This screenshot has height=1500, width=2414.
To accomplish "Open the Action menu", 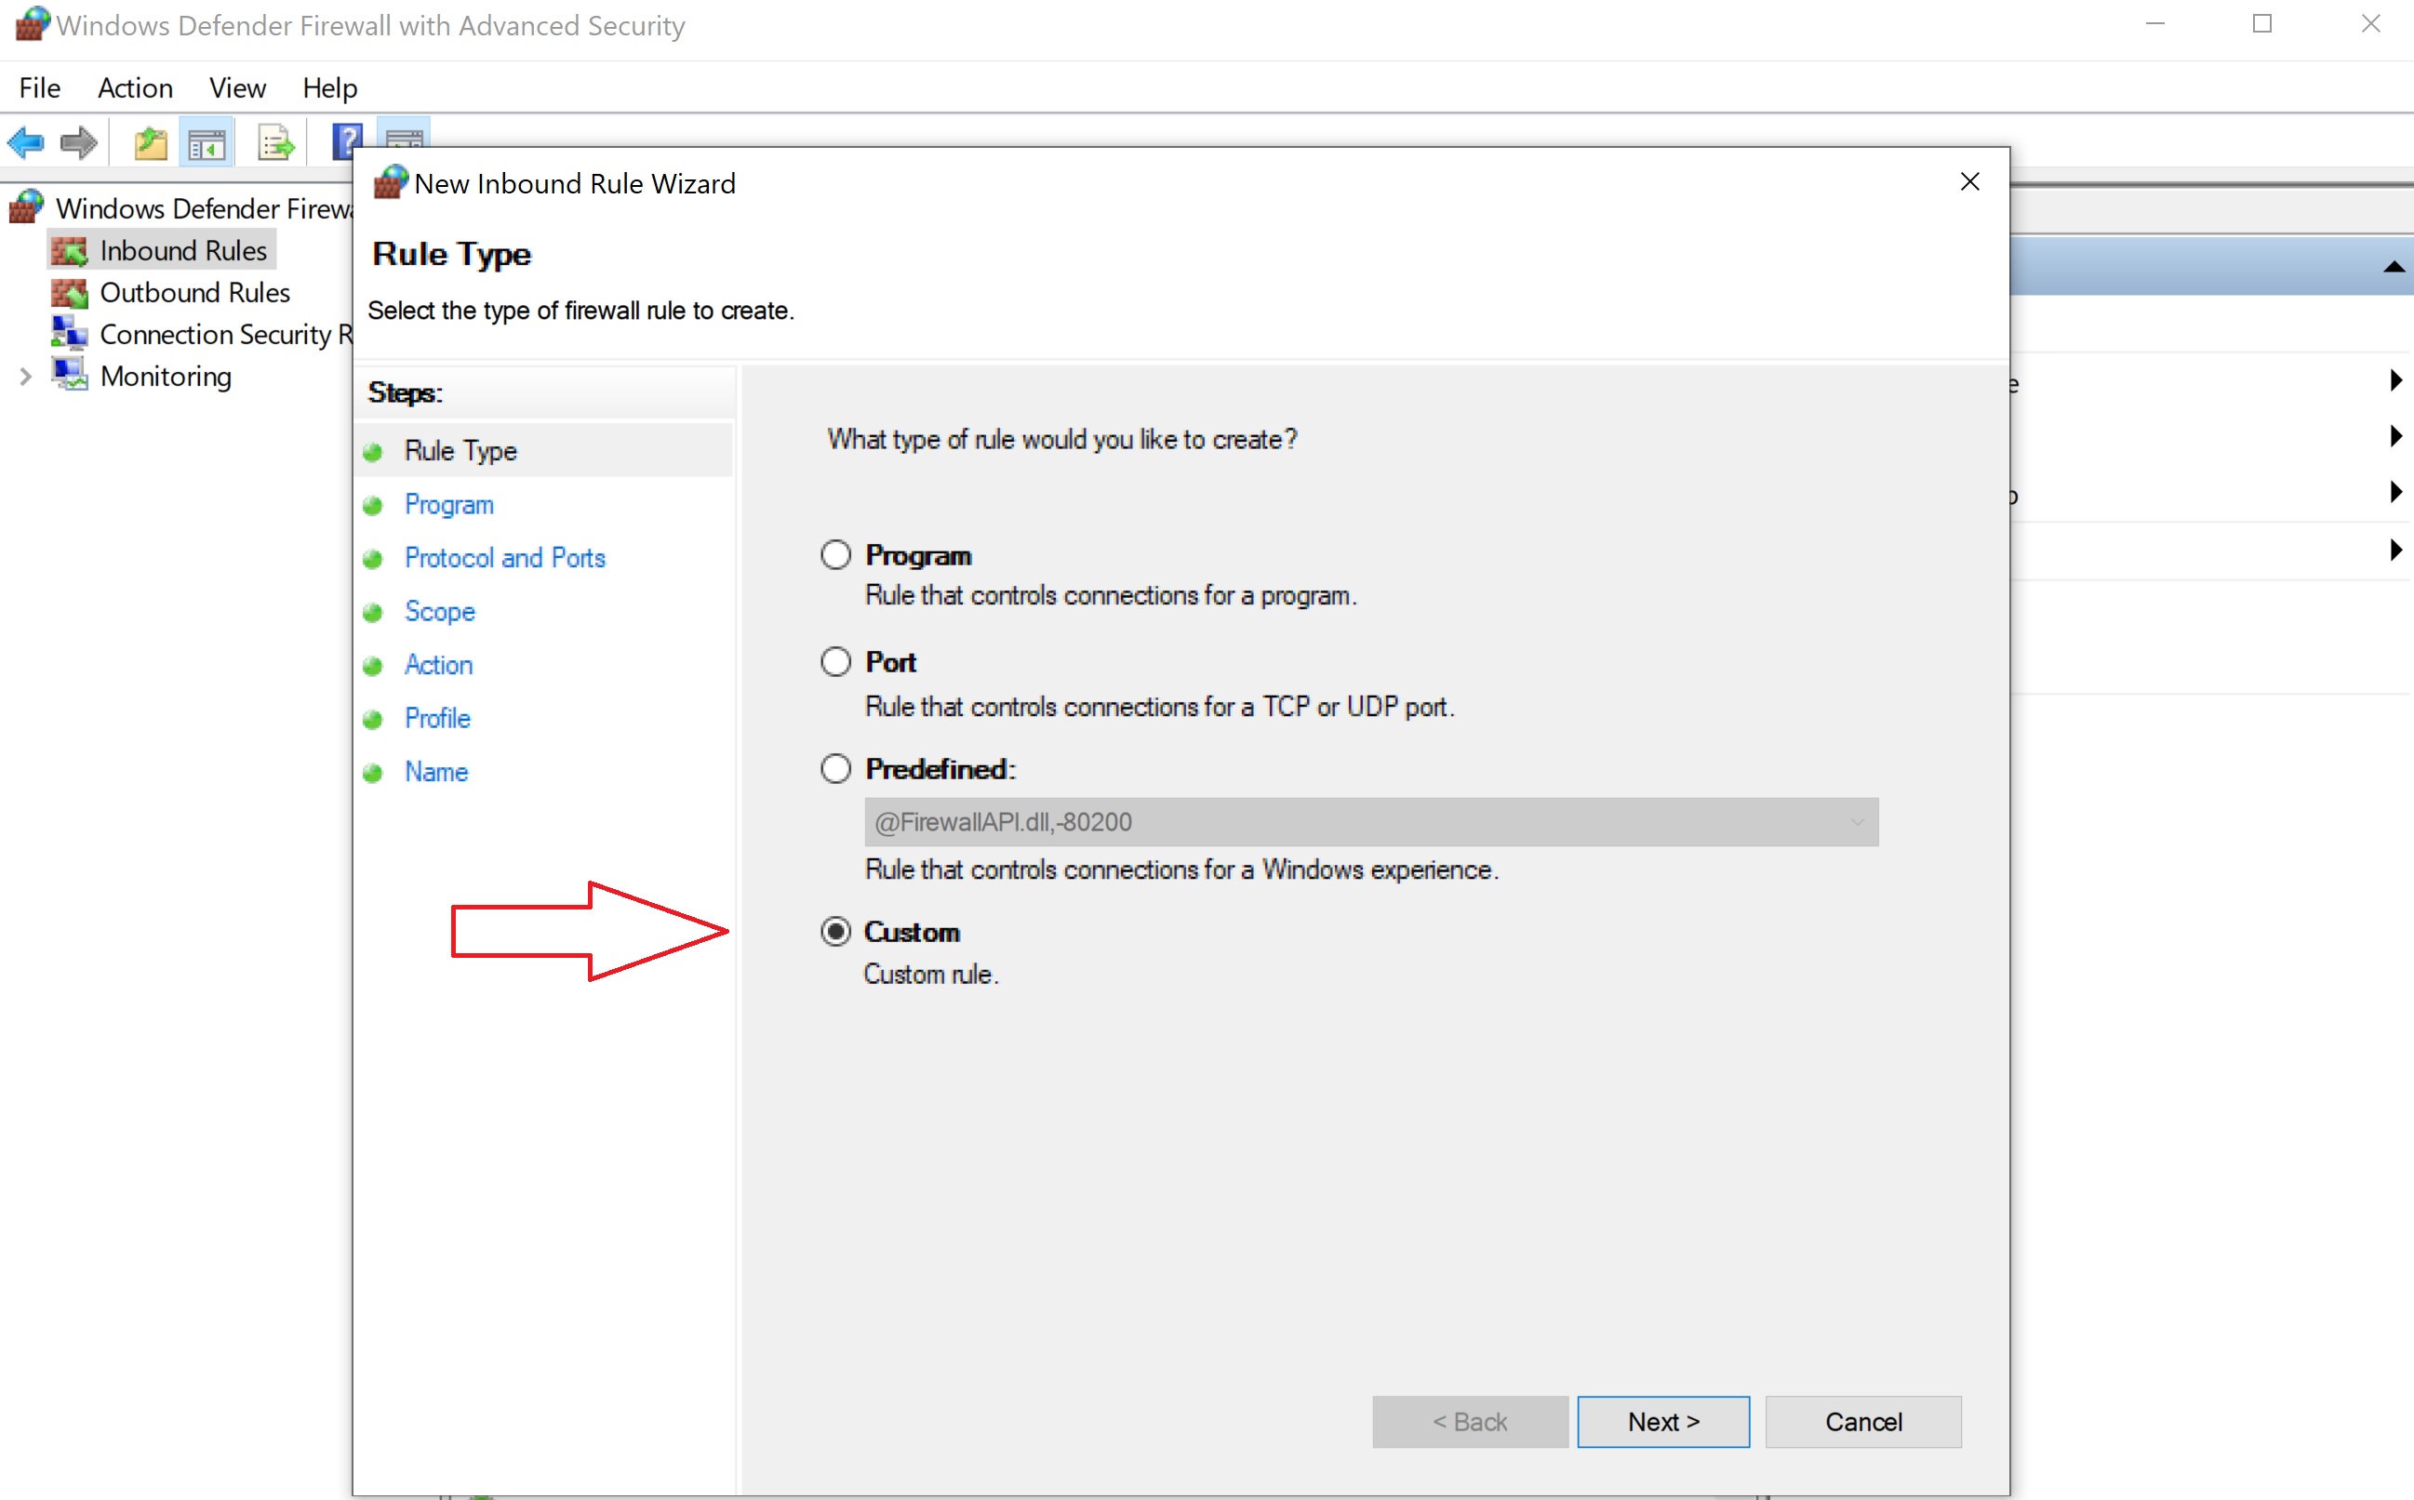I will (x=135, y=88).
